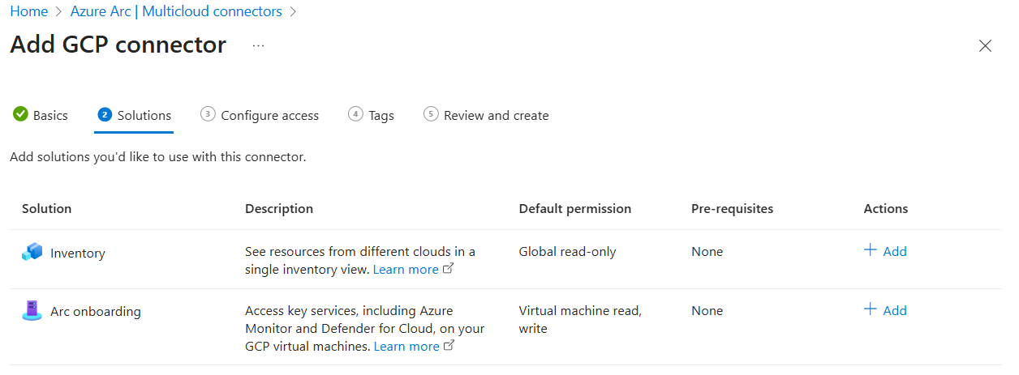The width and height of the screenshot is (1019, 375).
Task: Click the Solutions step number icon
Action: pyautogui.click(x=105, y=115)
